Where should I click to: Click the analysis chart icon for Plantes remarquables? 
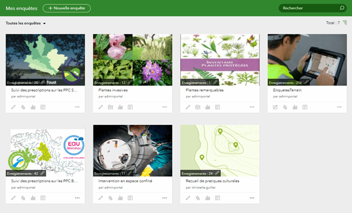[x=208, y=107]
